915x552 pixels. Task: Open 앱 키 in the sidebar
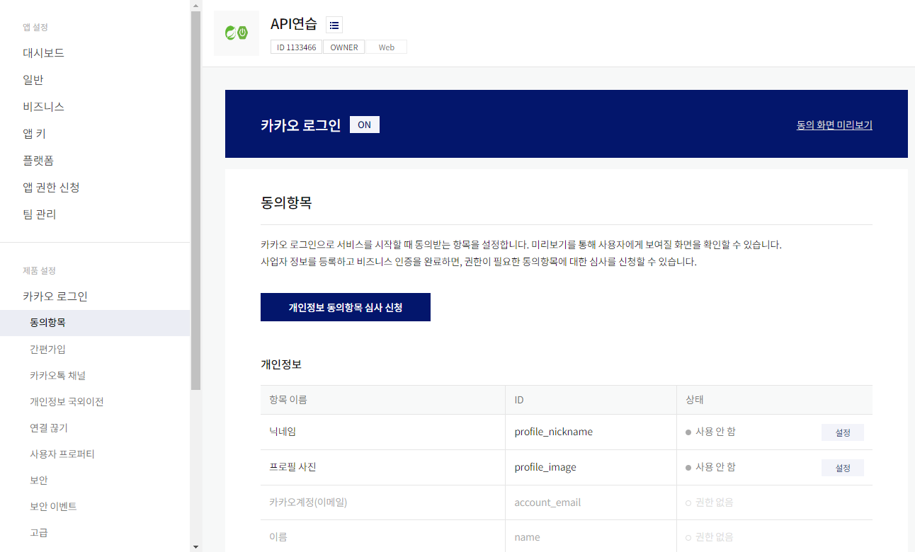point(34,134)
